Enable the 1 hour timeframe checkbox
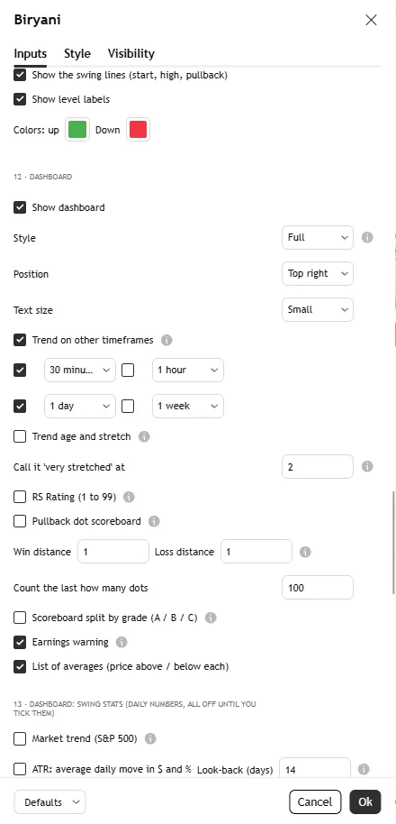 [128, 370]
